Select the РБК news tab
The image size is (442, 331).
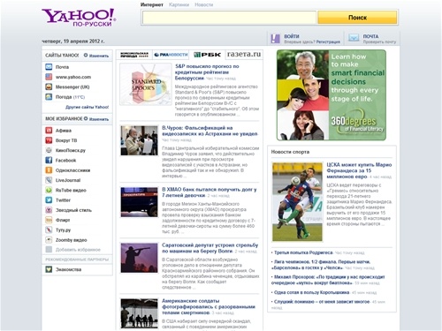(207, 55)
